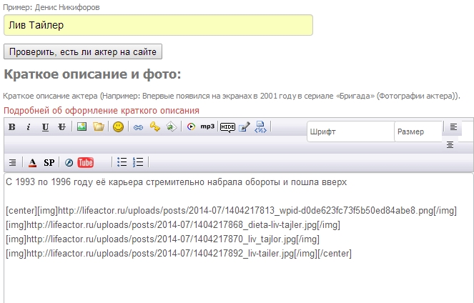Image resolution: width=474 pixels, height=303 pixels.
Task: Insert a numbered list
Action: coord(138,162)
